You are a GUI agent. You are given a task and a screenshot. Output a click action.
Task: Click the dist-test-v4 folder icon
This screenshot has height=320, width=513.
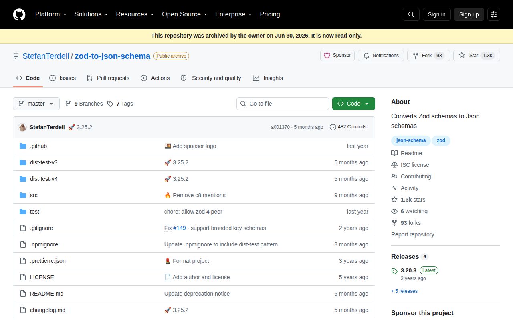(23, 179)
